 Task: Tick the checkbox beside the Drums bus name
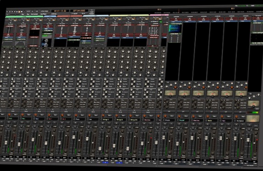(x=164, y=120)
